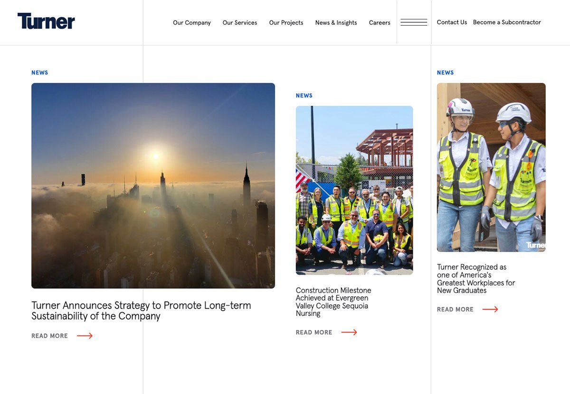This screenshot has height=394, width=570.
Task: Open the photo of two workers in helmets
Action: (x=491, y=167)
